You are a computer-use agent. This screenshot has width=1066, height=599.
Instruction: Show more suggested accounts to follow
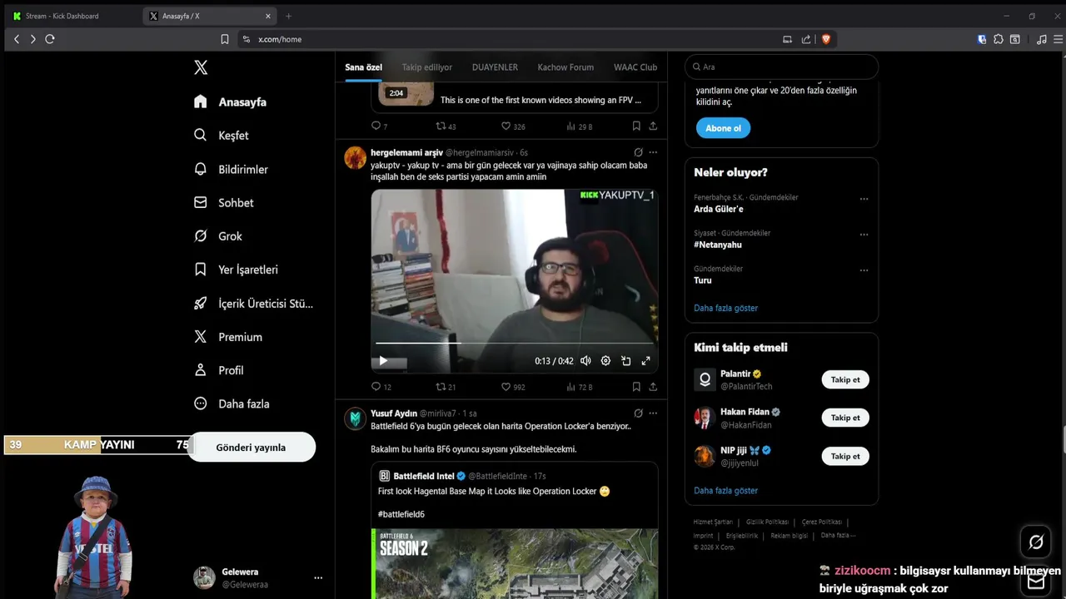[x=725, y=491]
